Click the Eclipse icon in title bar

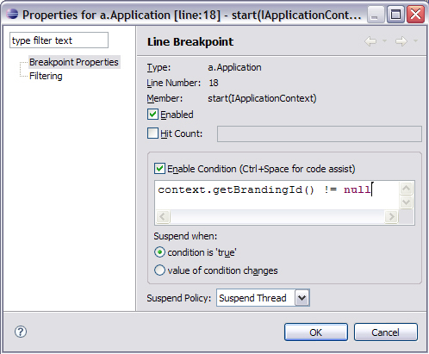pos(12,14)
